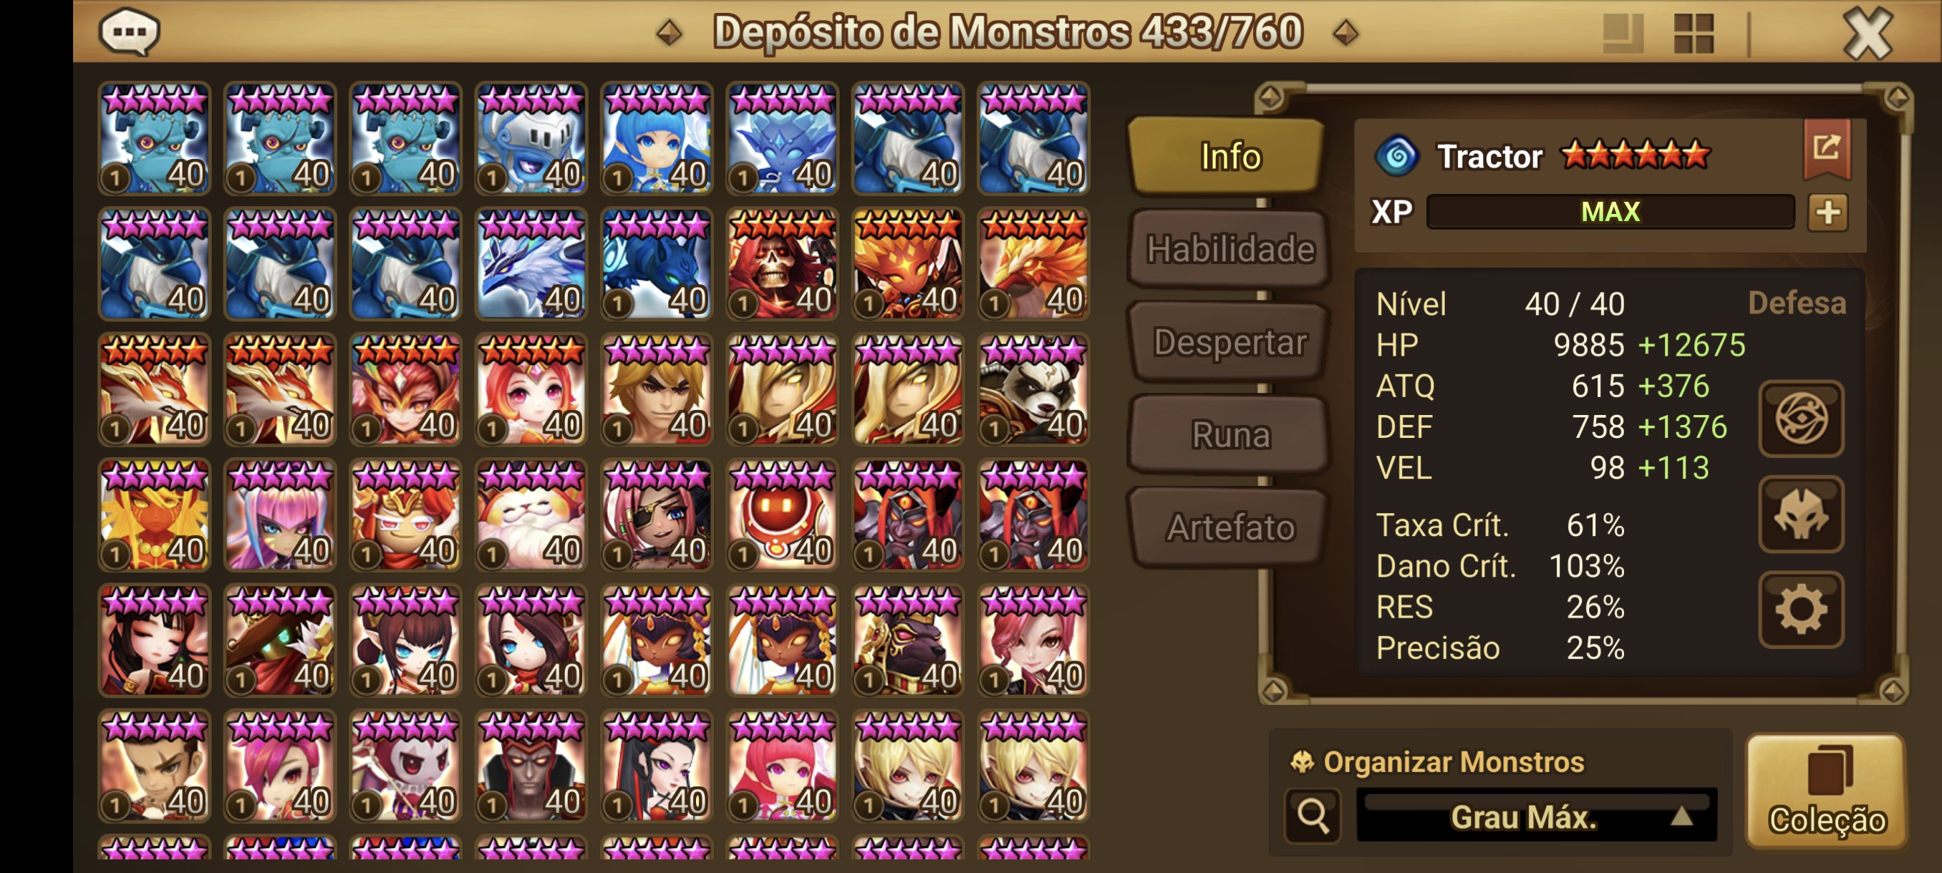The width and height of the screenshot is (1942, 873).
Task: Tap the monster mask icon button
Action: pyautogui.click(x=1801, y=514)
